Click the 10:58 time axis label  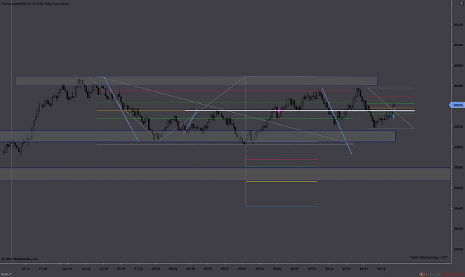pos(382,269)
